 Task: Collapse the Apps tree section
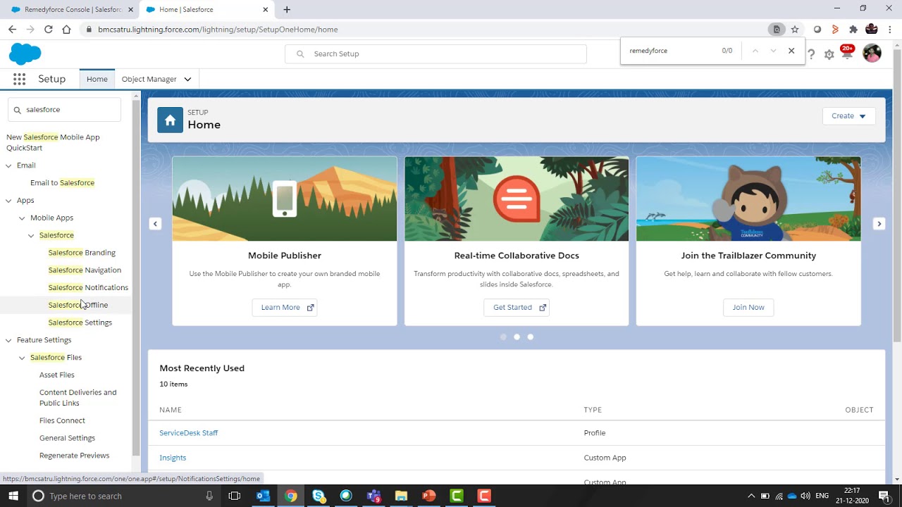8,201
